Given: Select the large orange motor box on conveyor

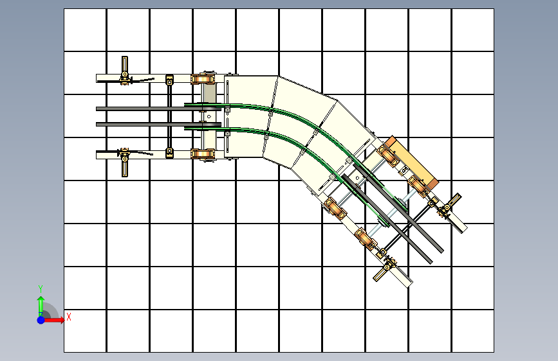Looking at the screenshot, I should click(412, 162).
